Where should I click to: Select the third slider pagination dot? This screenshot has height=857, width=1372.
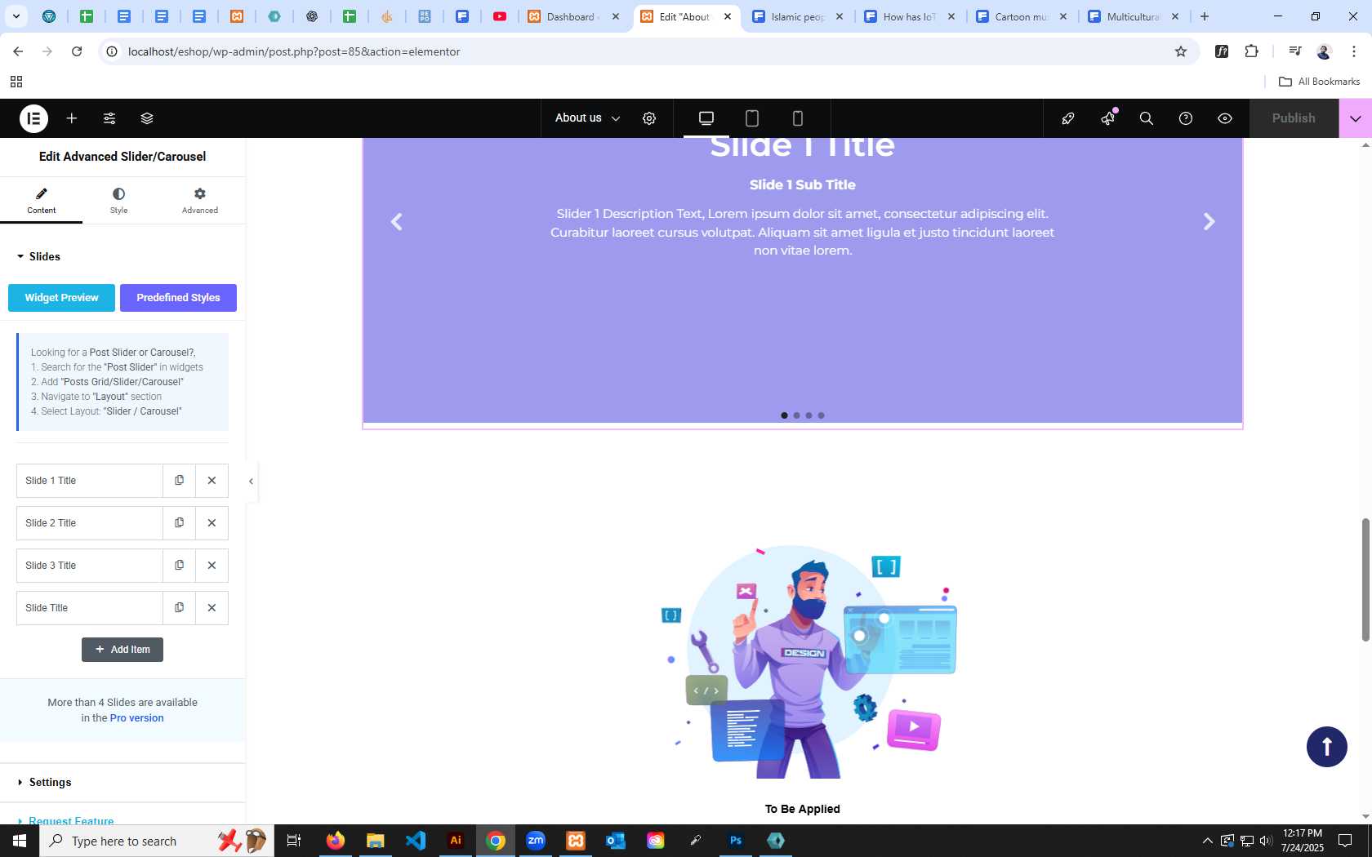(x=808, y=415)
